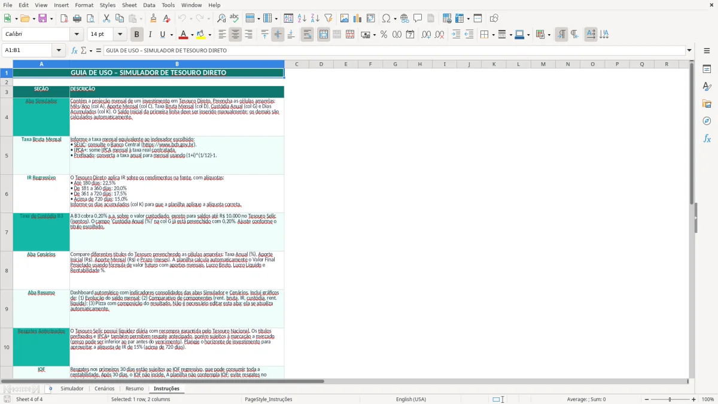Expand Underline style dropdown arrow
Viewport: 718px width, 404px height.
tap(171, 35)
